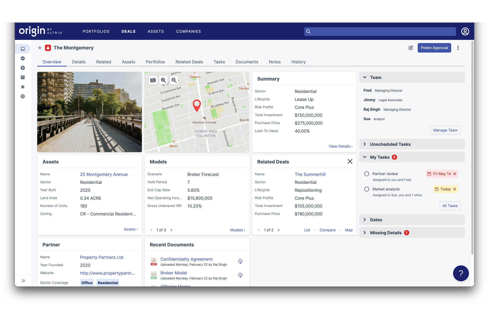
Task: Switch to the Details tab
Action: coord(79,62)
